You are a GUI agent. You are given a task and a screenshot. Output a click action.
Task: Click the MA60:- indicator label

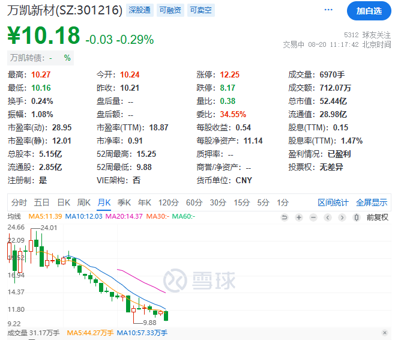click(183, 216)
